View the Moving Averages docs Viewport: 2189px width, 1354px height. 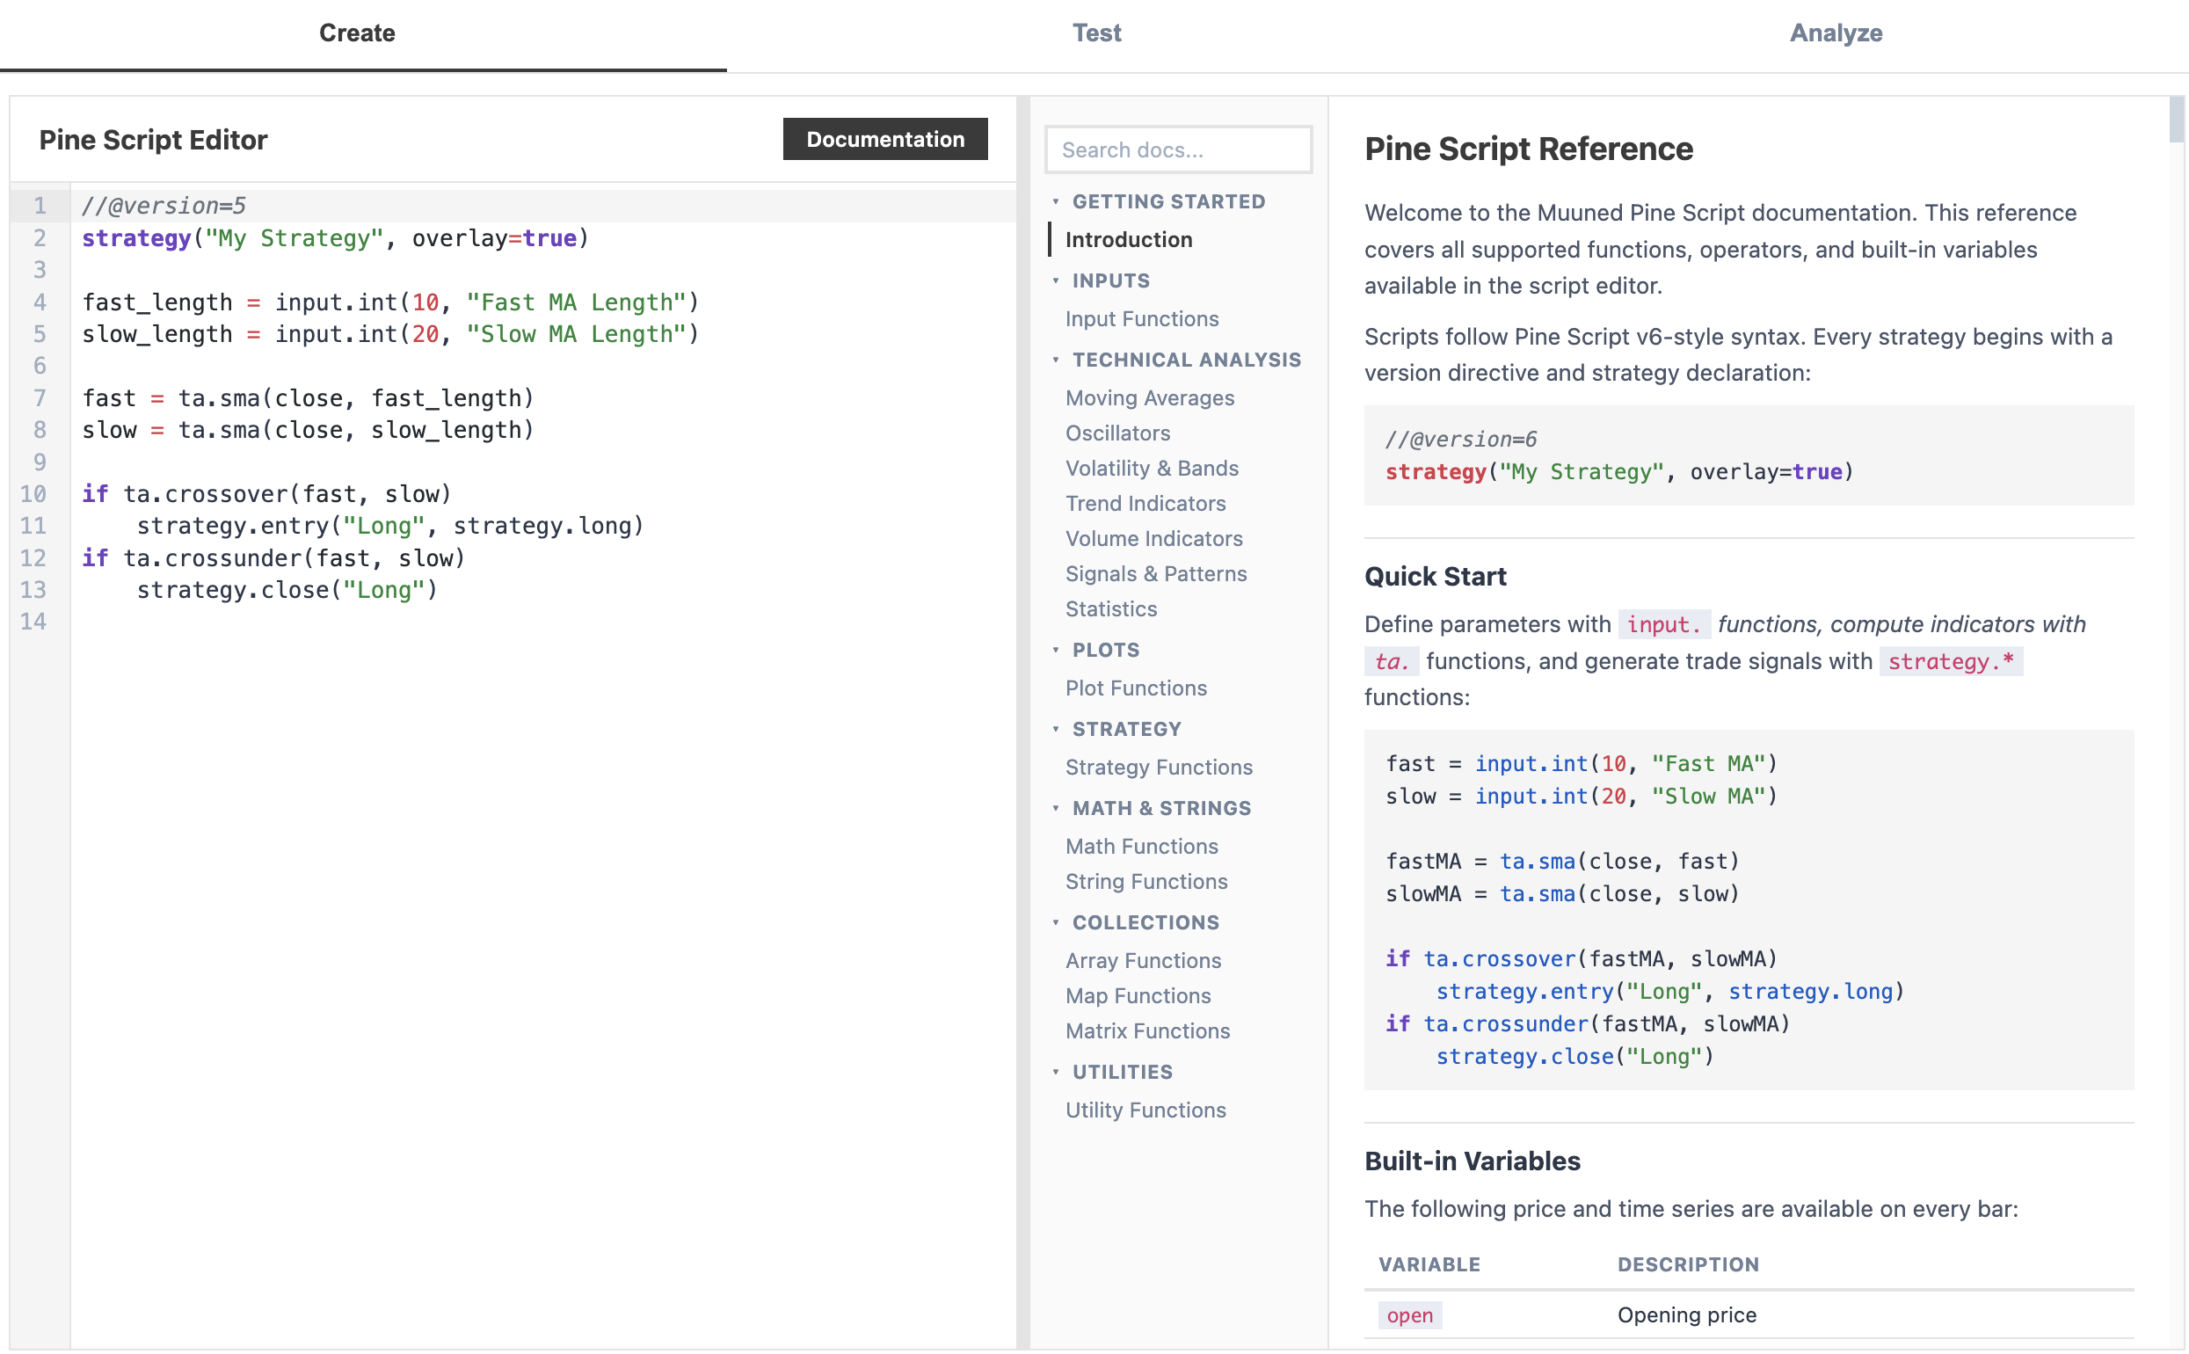pos(1150,397)
